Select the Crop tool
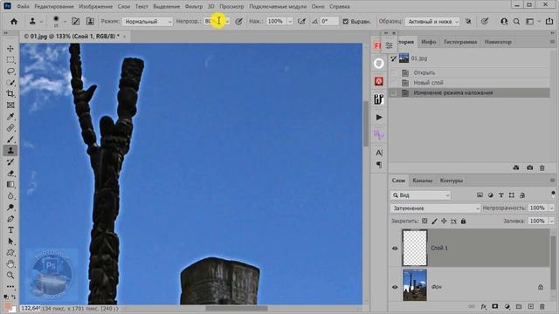The width and height of the screenshot is (559, 314). (x=10, y=93)
